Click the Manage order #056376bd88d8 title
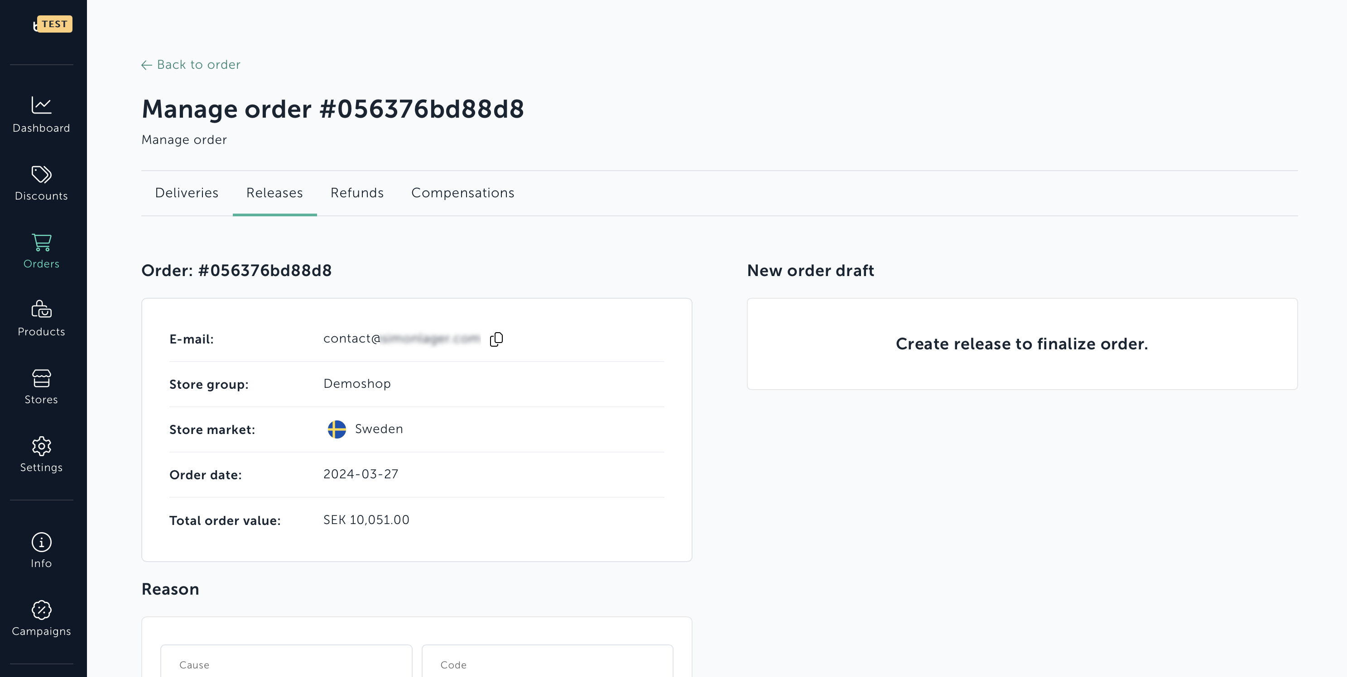The height and width of the screenshot is (677, 1347). point(332,109)
